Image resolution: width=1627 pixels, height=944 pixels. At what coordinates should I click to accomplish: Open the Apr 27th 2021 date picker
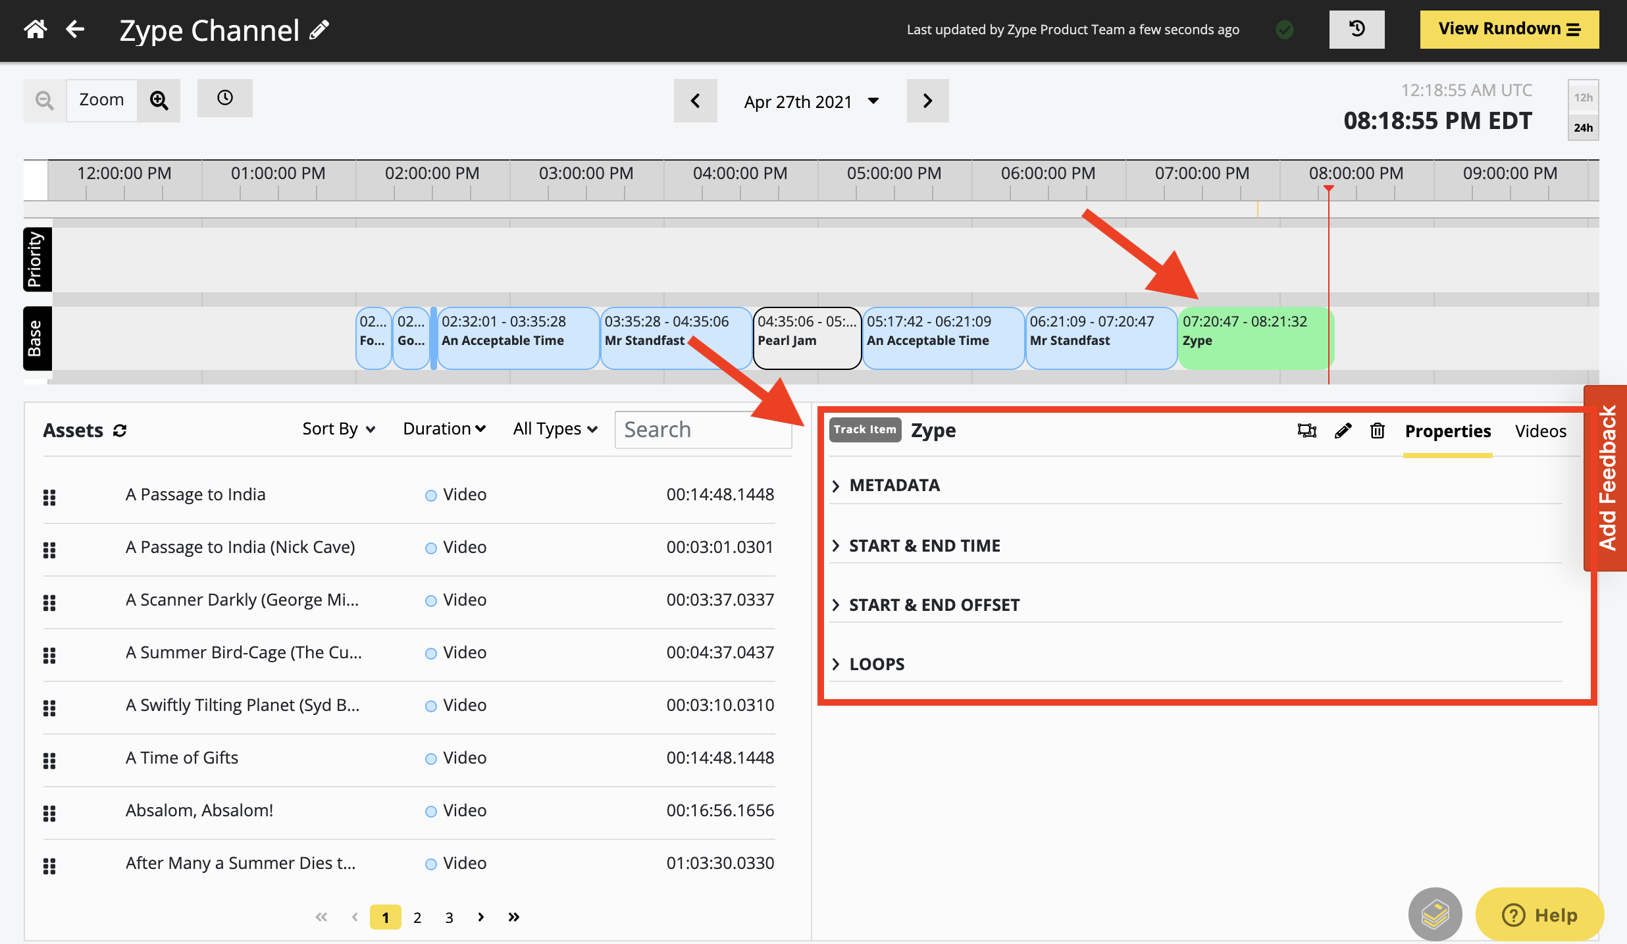click(812, 101)
